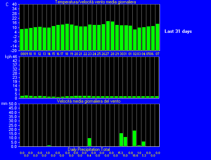Click the small precipitation bar on day 14
The width and height of the screenshot is (211, 160).
click(x=49, y=146)
